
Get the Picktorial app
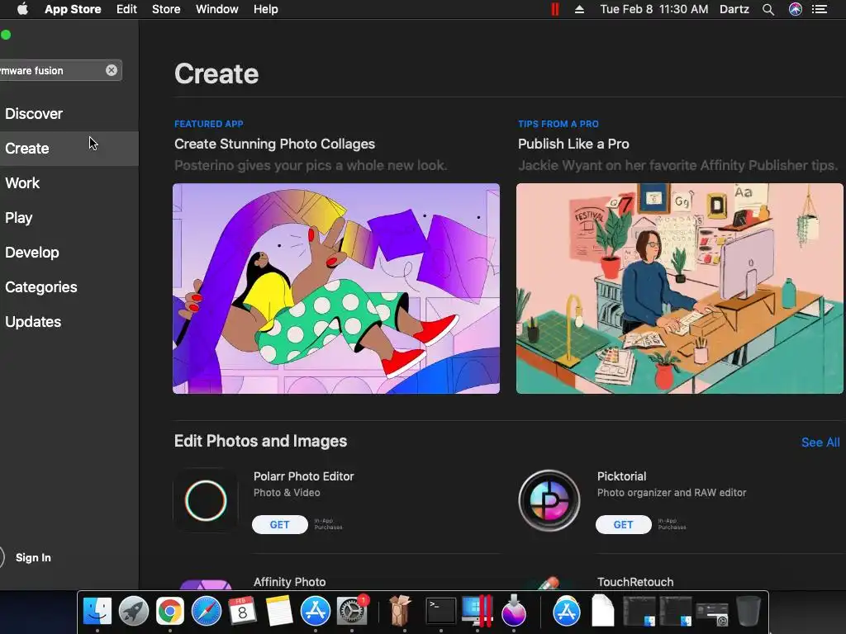(624, 524)
